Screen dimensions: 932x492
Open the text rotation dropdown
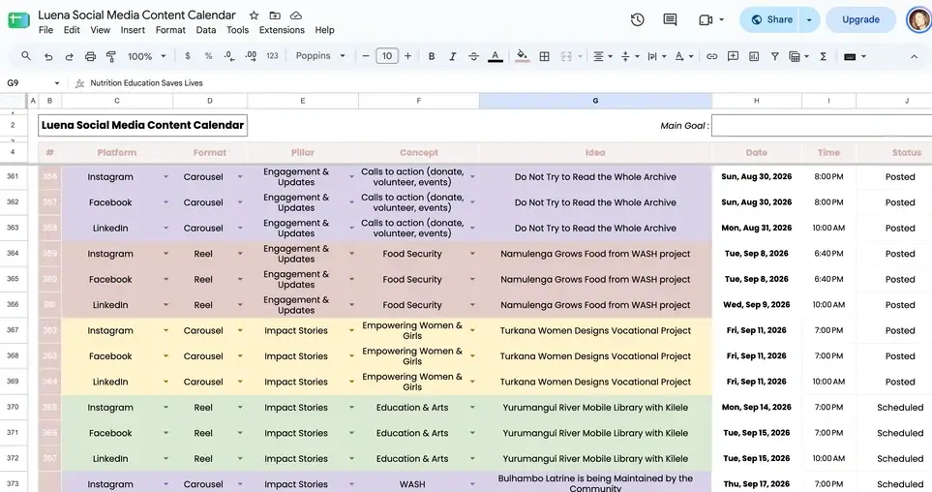[684, 56]
